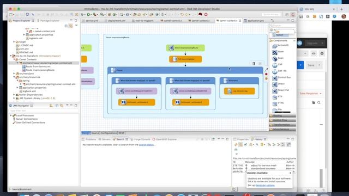Image resolution: width=349 pixels, height=196 pixels.
Task: Collapse the Camel Contexts tree node
Action: [x=14, y=59]
